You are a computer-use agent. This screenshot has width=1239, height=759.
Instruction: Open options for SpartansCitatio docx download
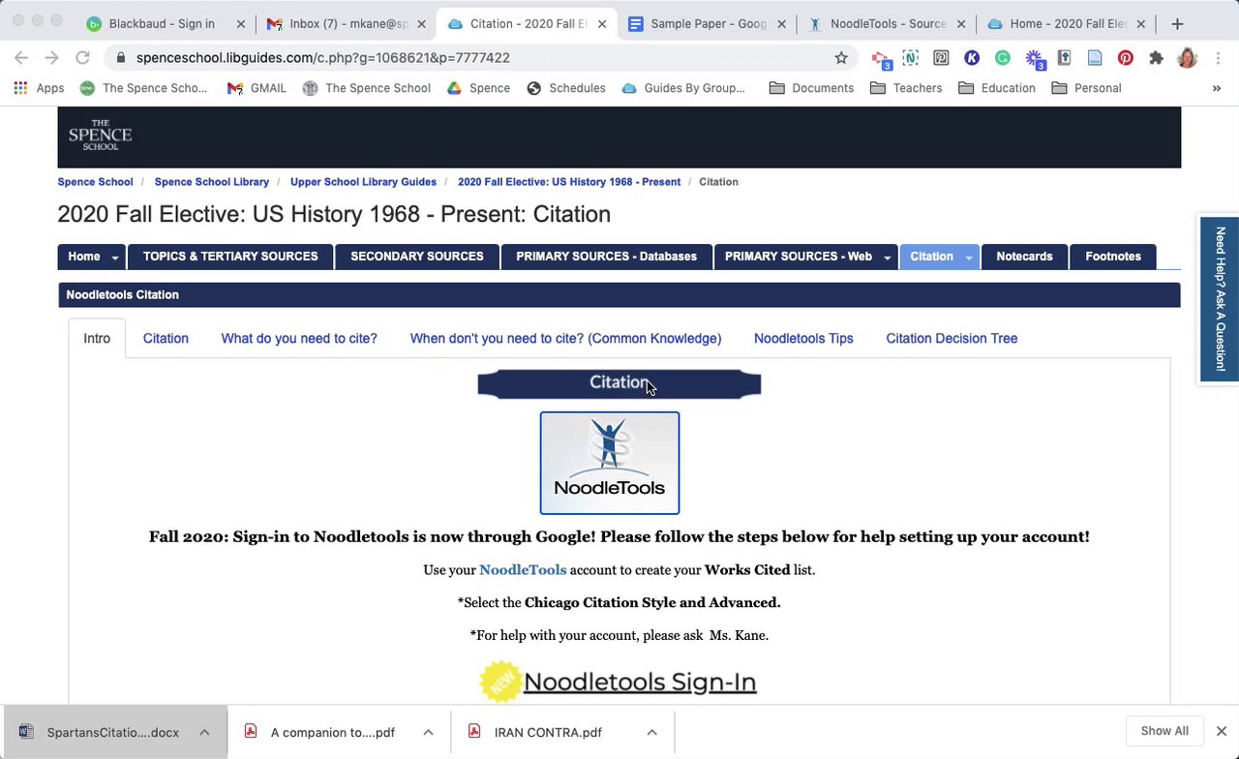point(204,732)
